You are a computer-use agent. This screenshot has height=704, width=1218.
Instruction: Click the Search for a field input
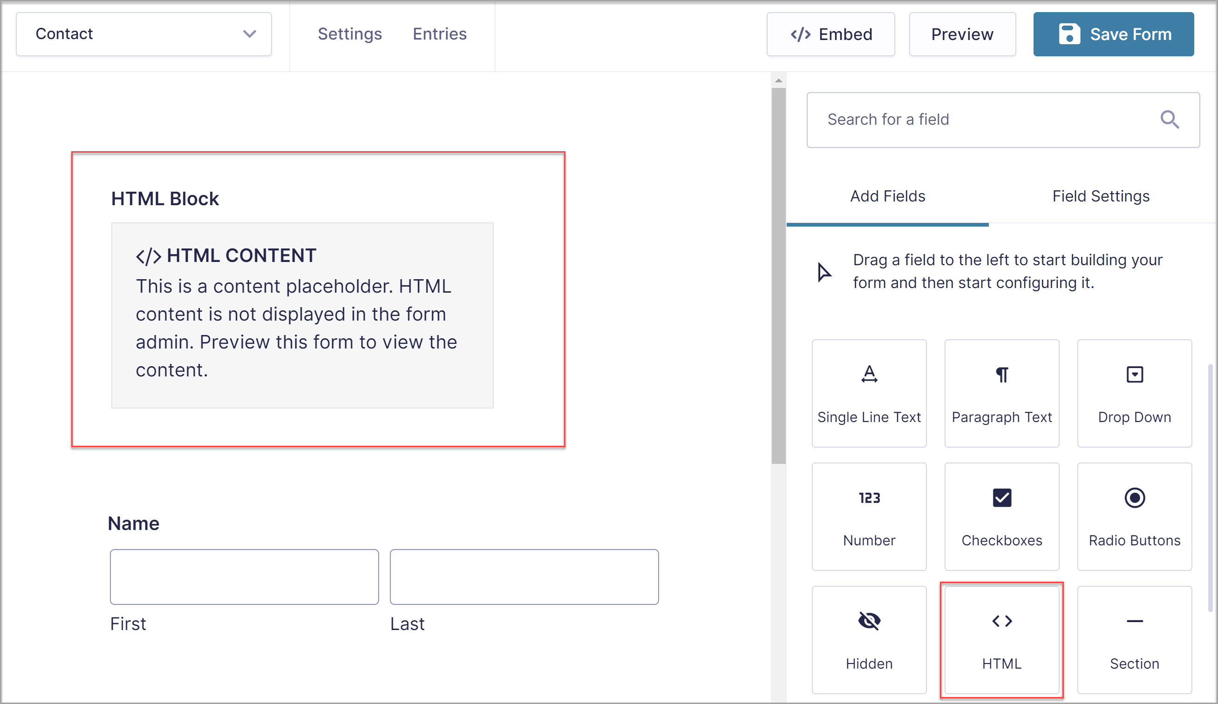(1003, 120)
